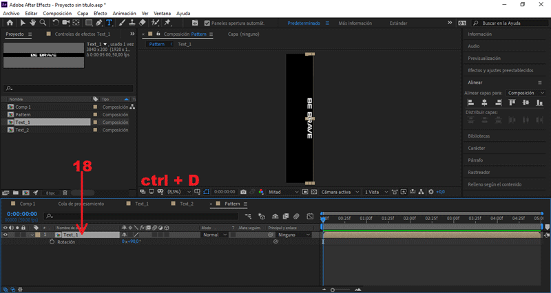The width and height of the screenshot is (551, 293).
Task: Open the Animación menu
Action: point(124,13)
